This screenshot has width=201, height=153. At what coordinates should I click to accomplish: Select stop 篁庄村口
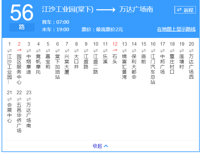click(x=172, y=64)
